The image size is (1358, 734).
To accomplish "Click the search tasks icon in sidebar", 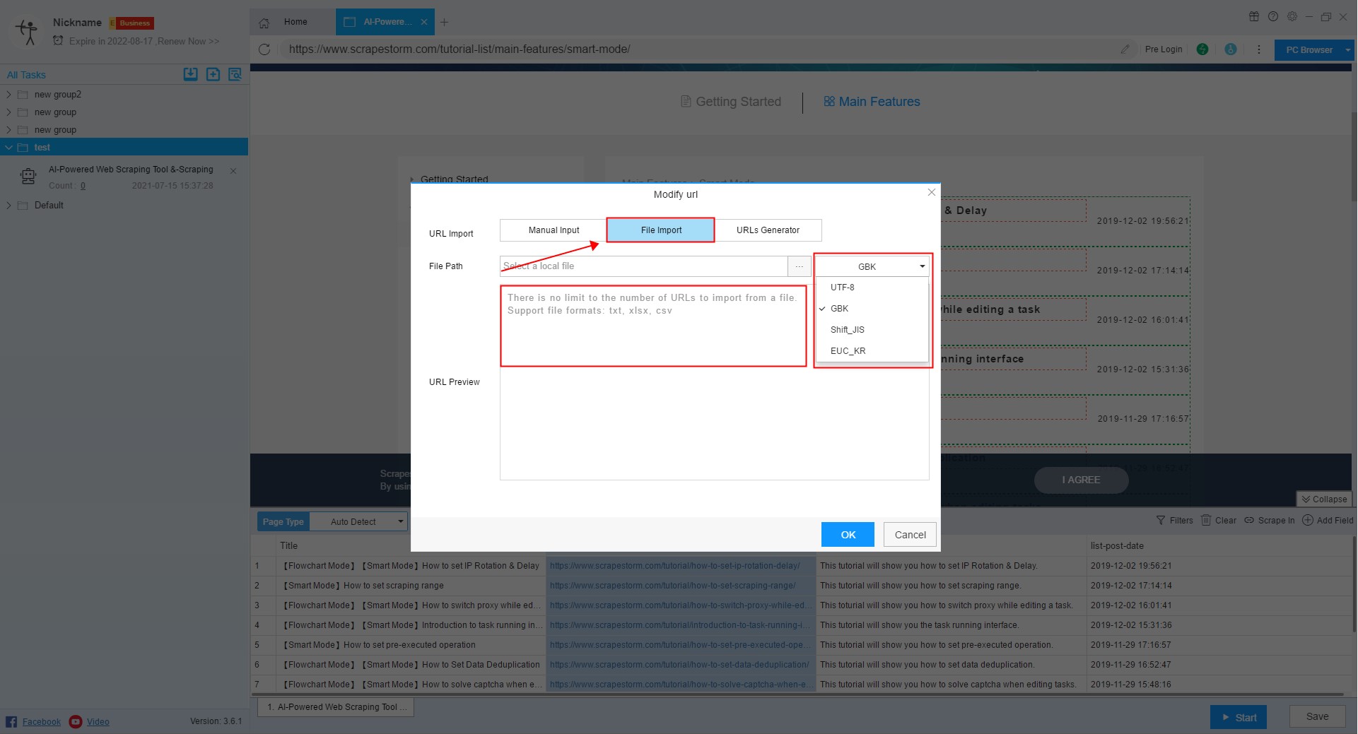I will click(x=235, y=74).
